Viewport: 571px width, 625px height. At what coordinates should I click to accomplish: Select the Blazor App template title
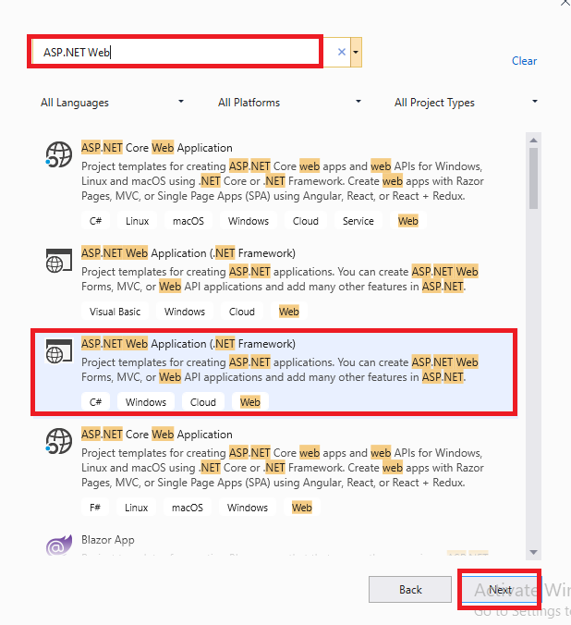pyautogui.click(x=107, y=540)
